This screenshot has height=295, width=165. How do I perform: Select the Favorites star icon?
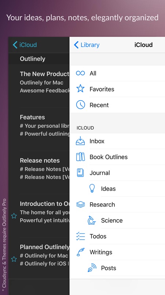(x=80, y=89)
